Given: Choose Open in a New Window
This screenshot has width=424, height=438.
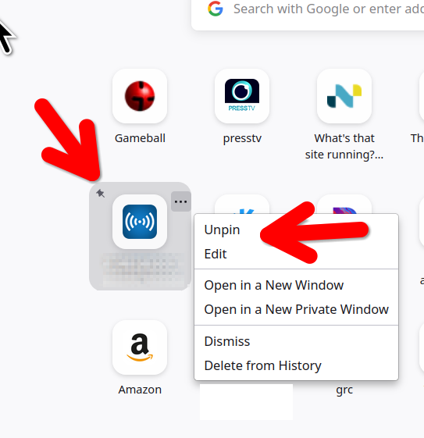Looking at the screenshot, I should [x=274, y=285].
